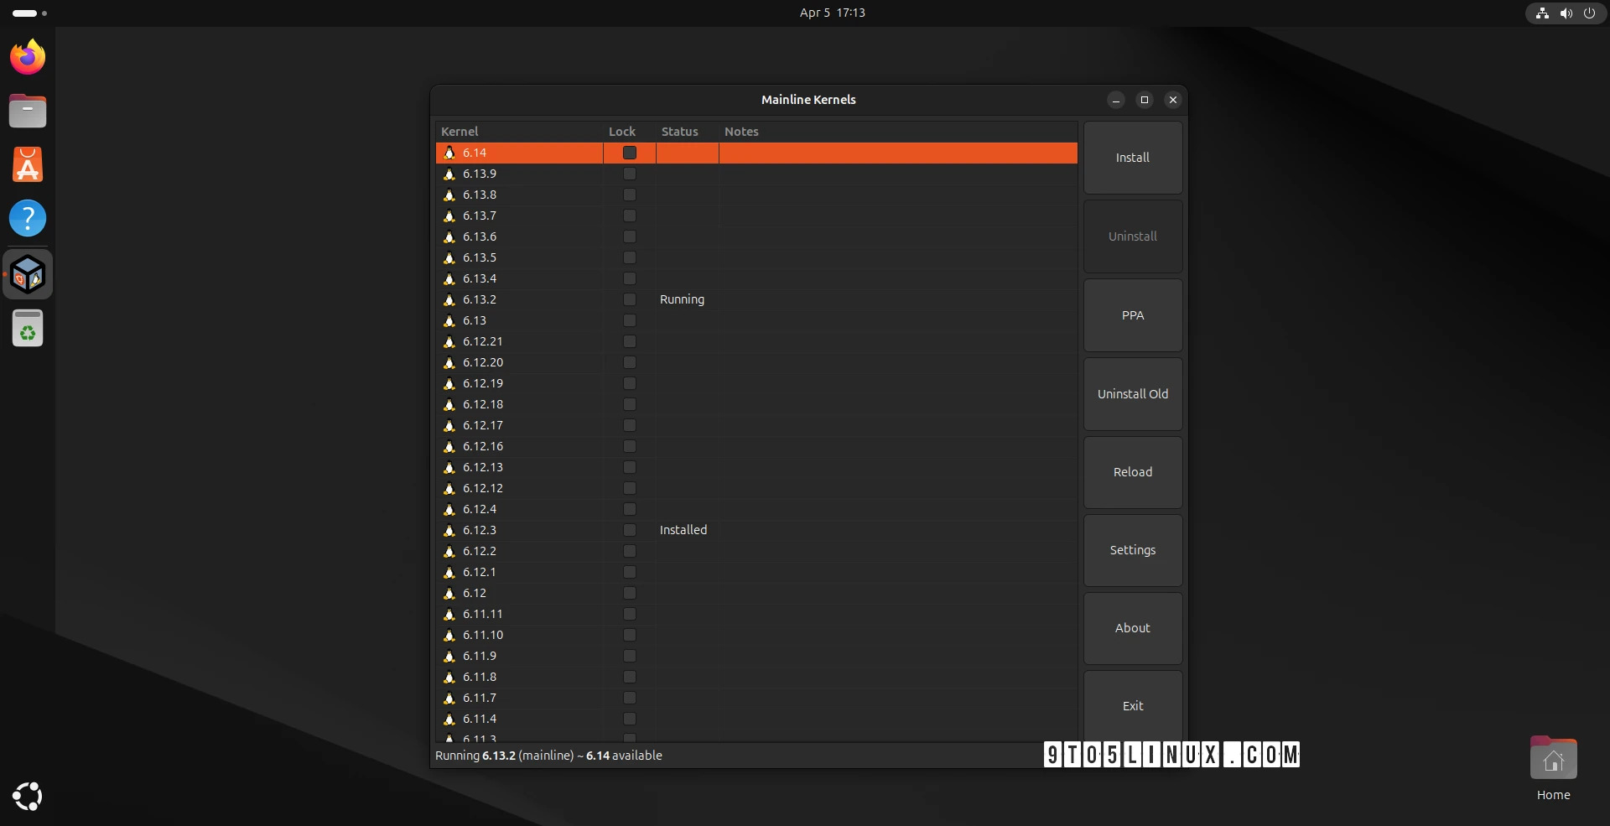Open Firefox from the dock
The image size is (1610, 826).
pyautogui.click(x=28, y=57)
